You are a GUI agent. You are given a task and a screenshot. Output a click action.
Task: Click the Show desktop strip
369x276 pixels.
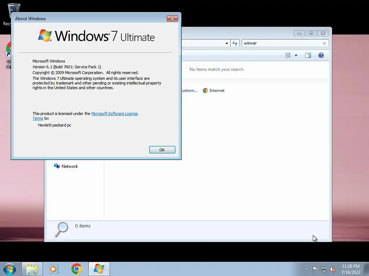point(366,269)
